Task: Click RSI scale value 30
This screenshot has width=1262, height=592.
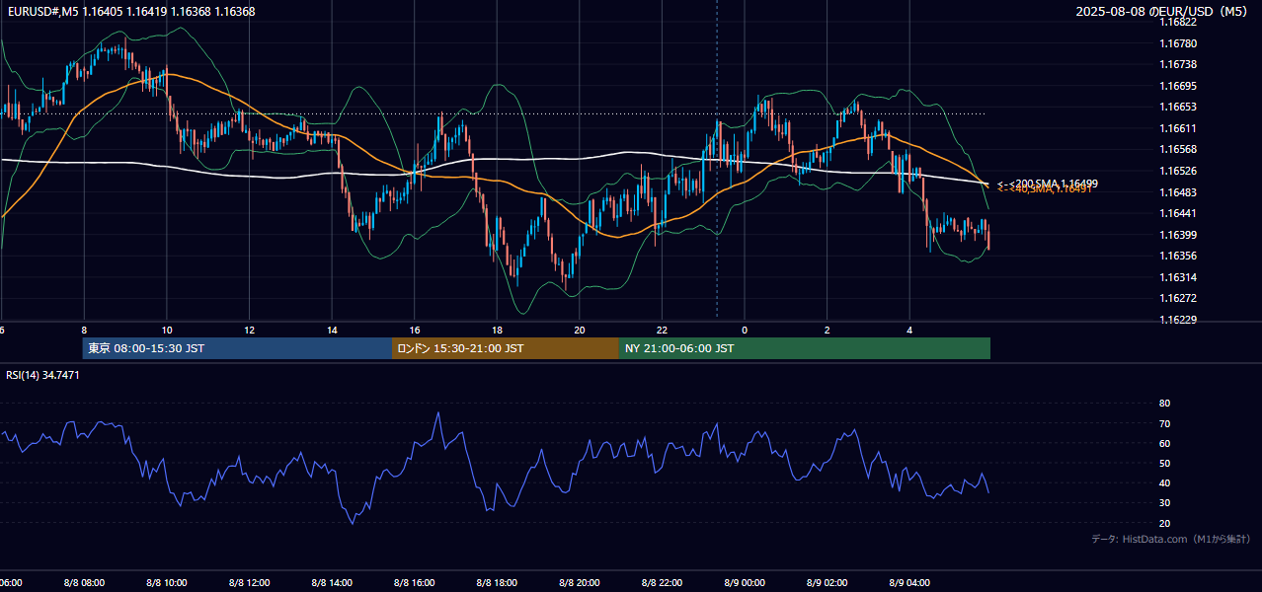Action: point(1164,503)
